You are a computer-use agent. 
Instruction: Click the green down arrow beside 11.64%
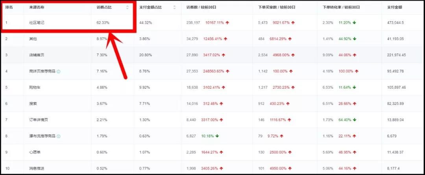[354, 87]
